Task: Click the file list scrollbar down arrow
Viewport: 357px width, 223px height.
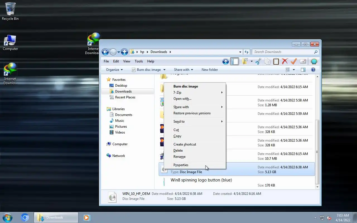Action: point(317,187)
